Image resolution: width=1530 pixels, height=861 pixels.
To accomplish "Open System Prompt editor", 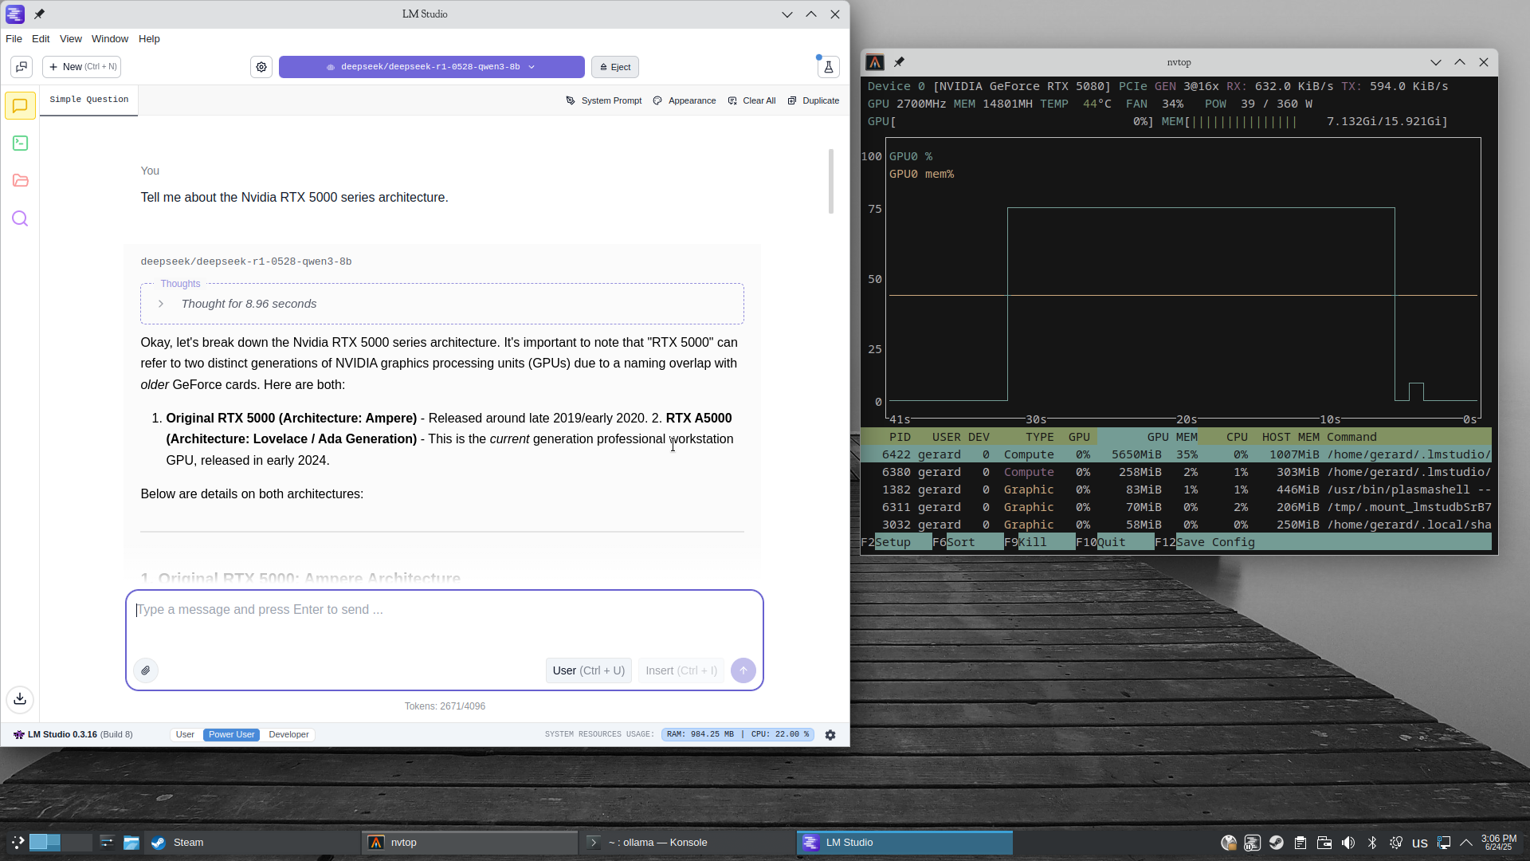I will (604, 100).
